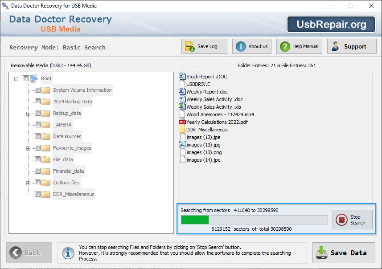
Task: Check the Favourite_images checkbox
Action: pyautogui.click(x=37, y=148)
